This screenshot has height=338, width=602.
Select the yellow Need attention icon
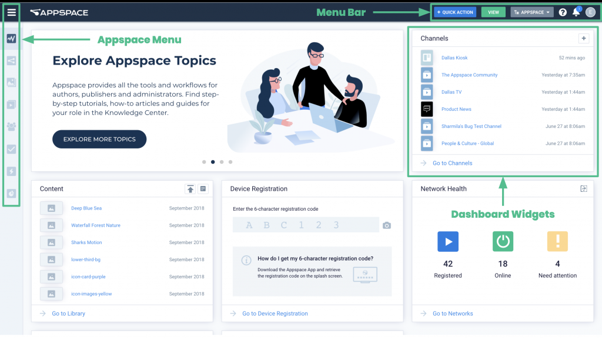coord(557,241)
